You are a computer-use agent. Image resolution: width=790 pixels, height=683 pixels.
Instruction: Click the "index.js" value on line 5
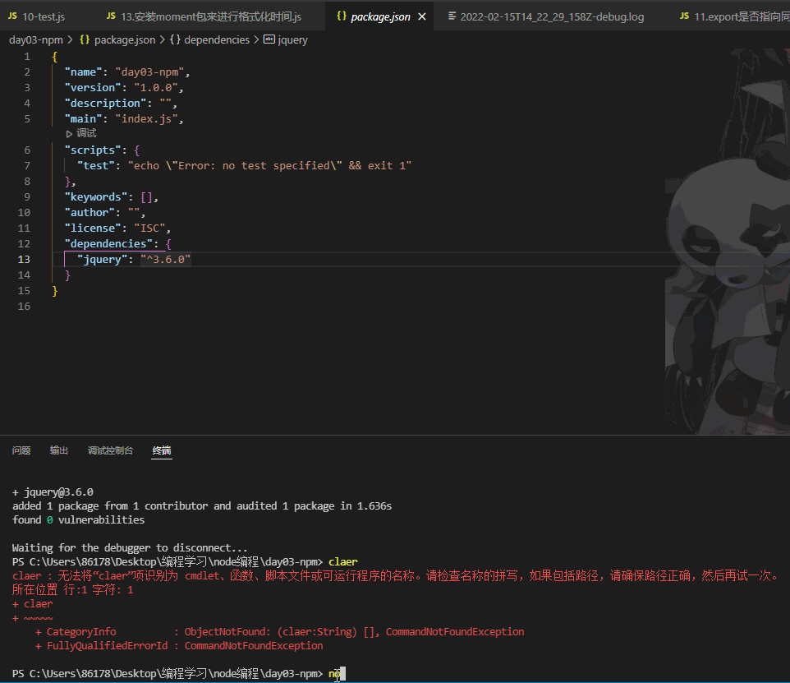[x=147, y=119]
